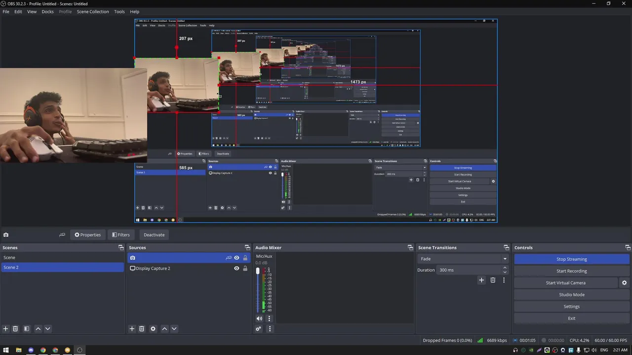Open Fade transition dropdown
Image resolution: width=632 pixels, height=355 pixels.
point(463,259)
